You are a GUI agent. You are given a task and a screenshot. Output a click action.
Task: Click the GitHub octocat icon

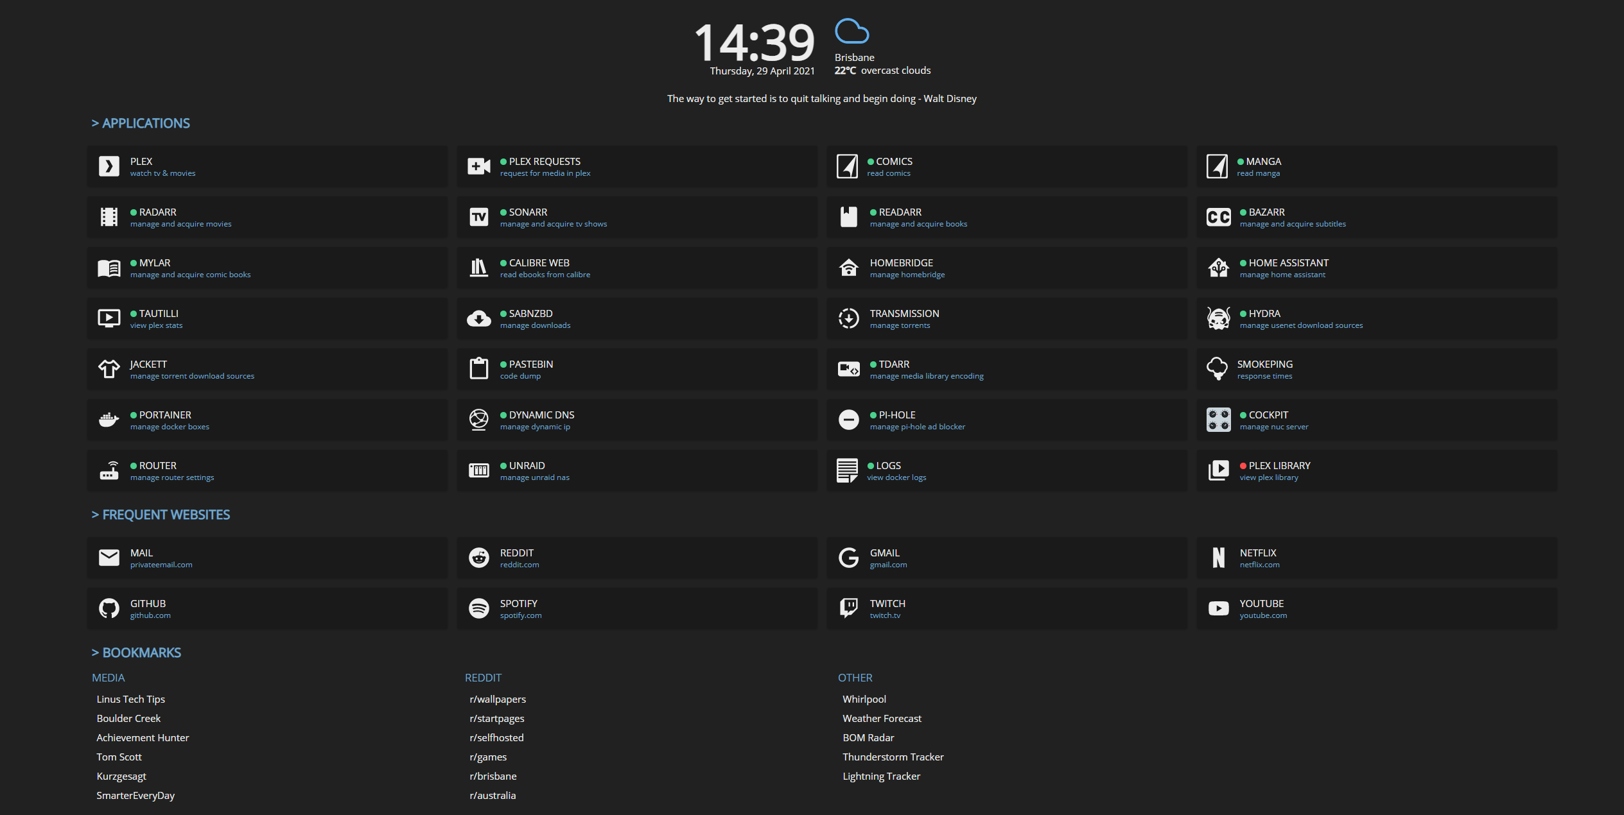coord(109,608)
